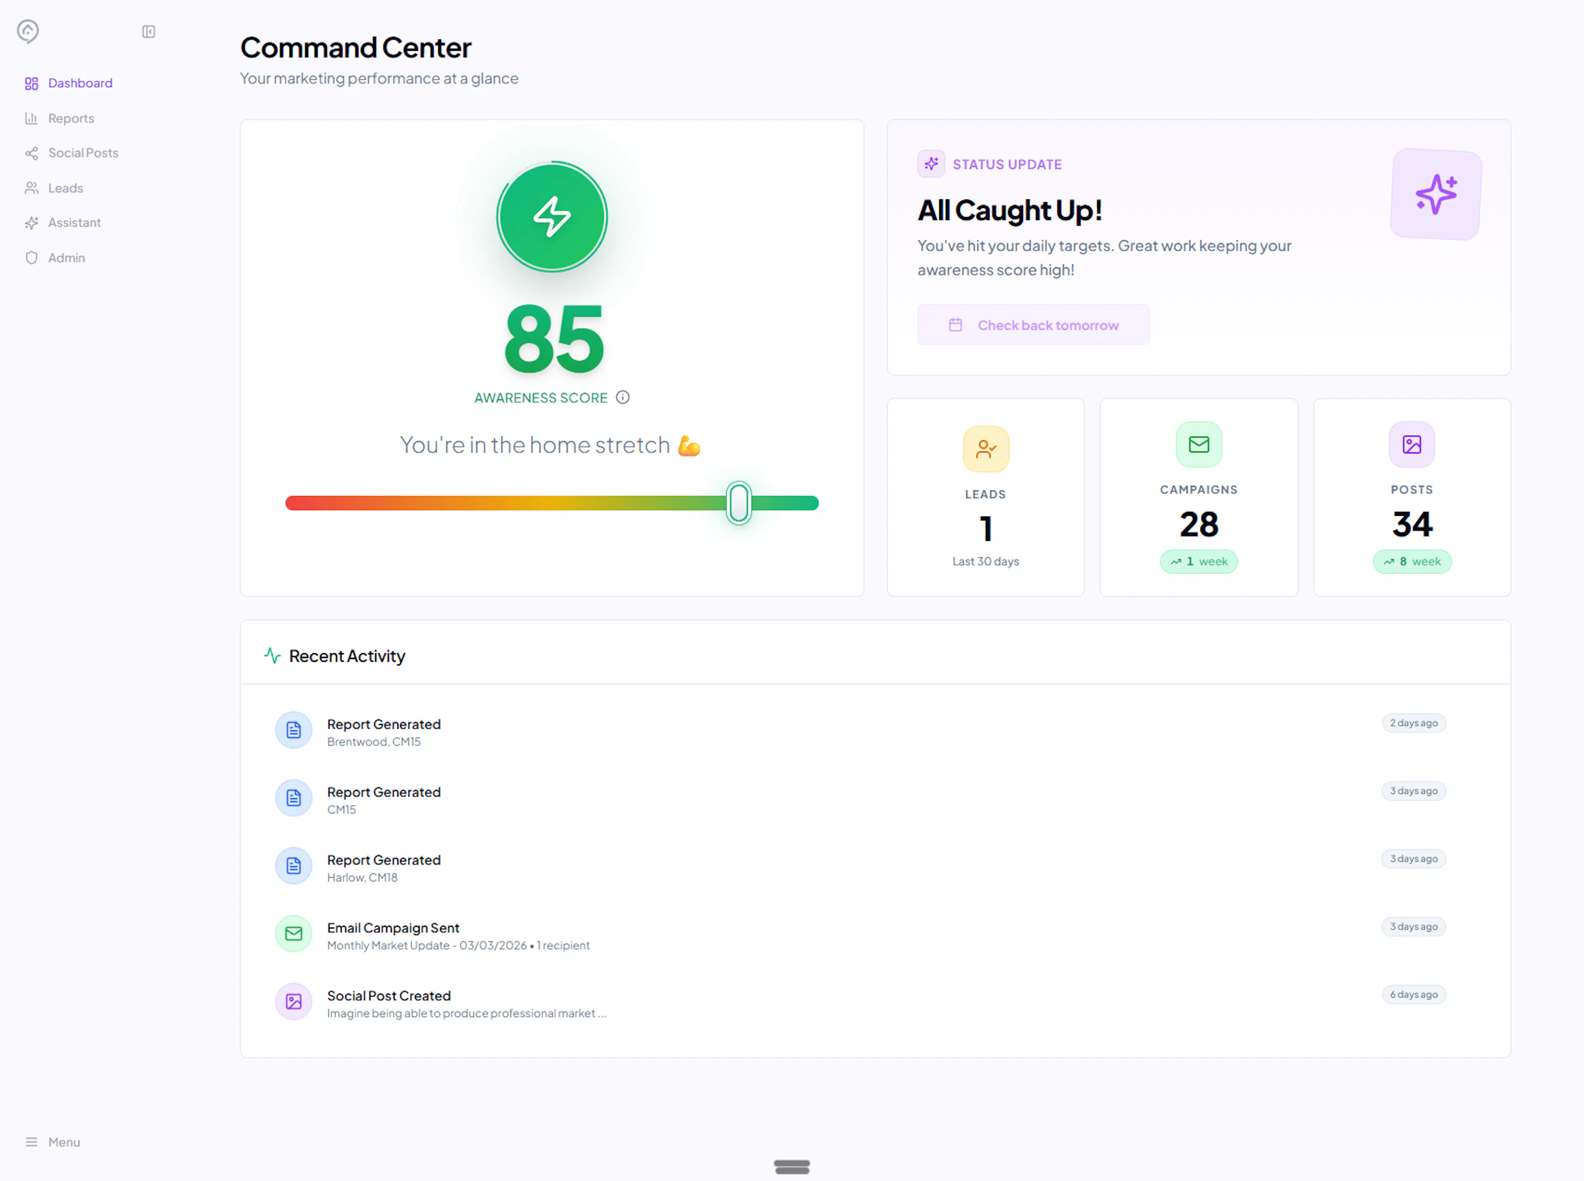Collapse the sidebar with the panel icon

(x=148, y=31)
